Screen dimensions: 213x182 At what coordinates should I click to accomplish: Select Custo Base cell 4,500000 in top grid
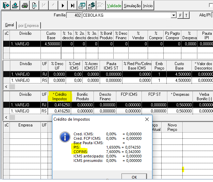click(51, 44)
